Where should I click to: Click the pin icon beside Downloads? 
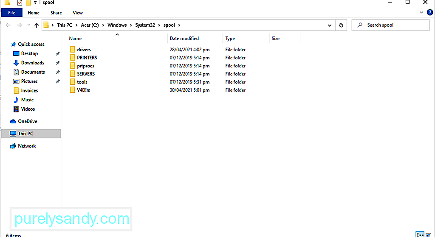tap(58, 63)
